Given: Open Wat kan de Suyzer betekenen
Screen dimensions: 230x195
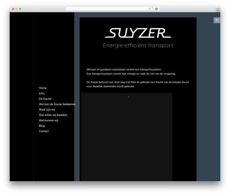Looking at the screenshot, I should (57, 104).
